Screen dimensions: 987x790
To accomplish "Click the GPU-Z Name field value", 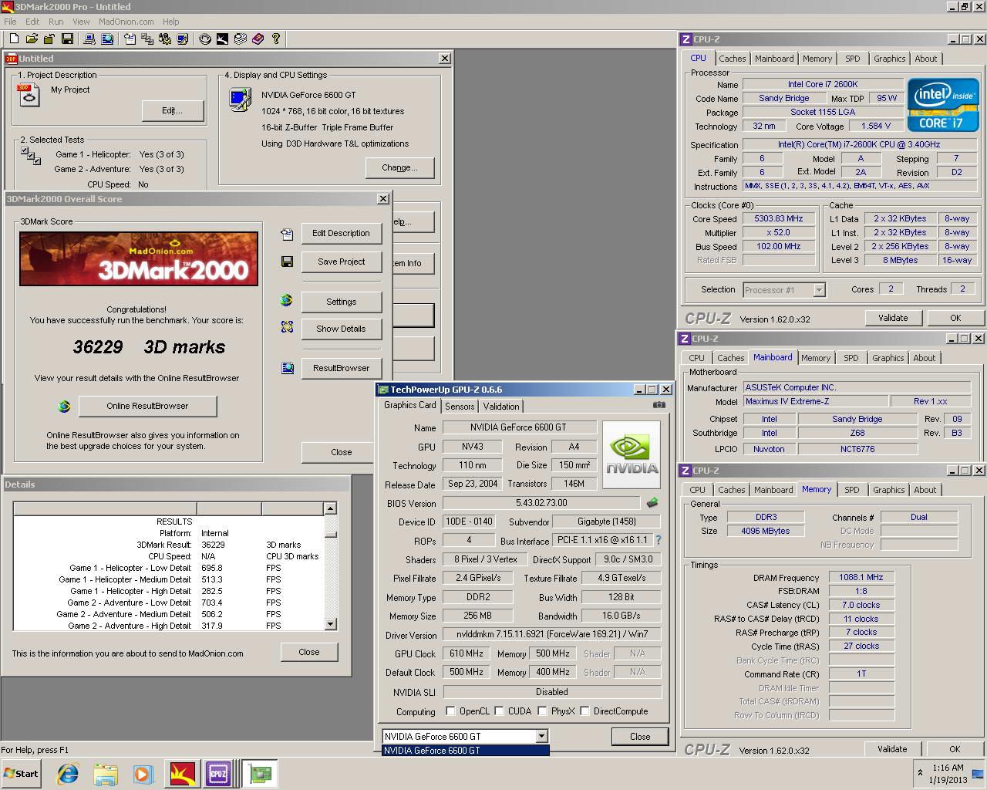I will [519, 427].
